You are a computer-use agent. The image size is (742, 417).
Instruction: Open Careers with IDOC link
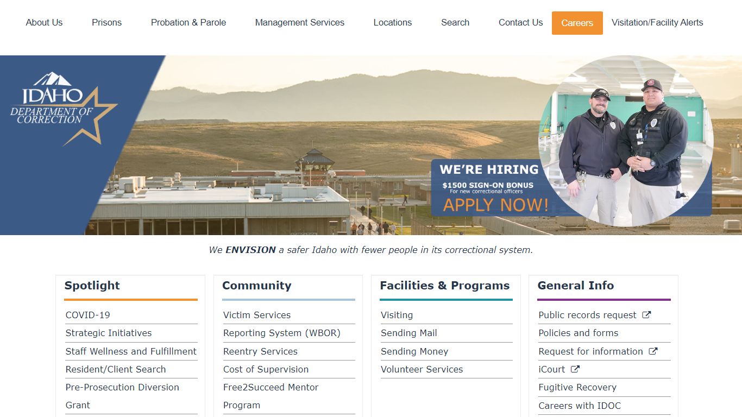point(580,406)
